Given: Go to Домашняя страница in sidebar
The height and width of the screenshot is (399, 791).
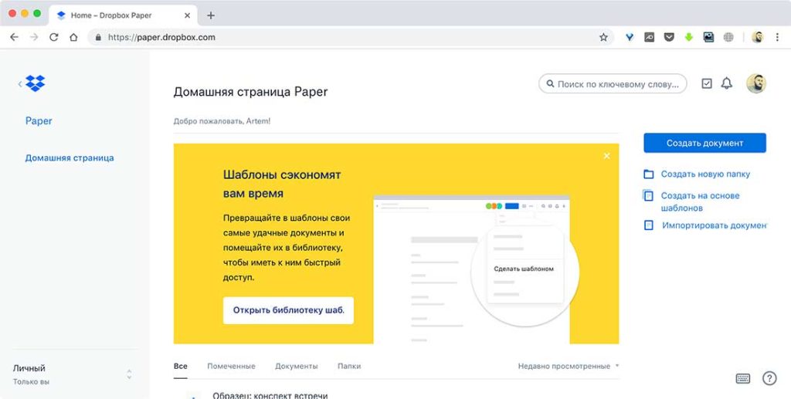Looking at the screenshot, I should pos(70,157).
